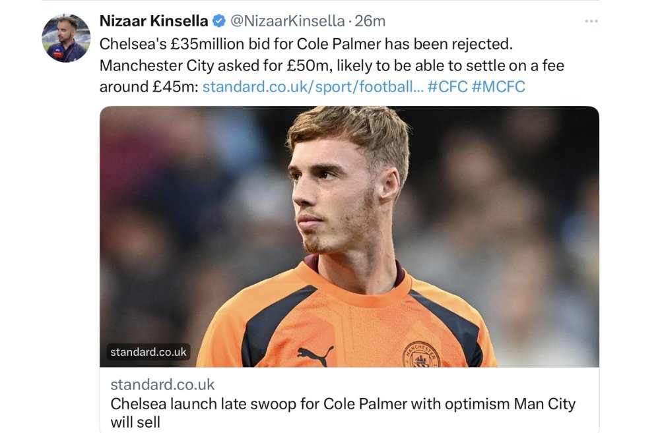660x433 pixels.
Task: Open the #CFC hashtag
Action: coord(447,86)
